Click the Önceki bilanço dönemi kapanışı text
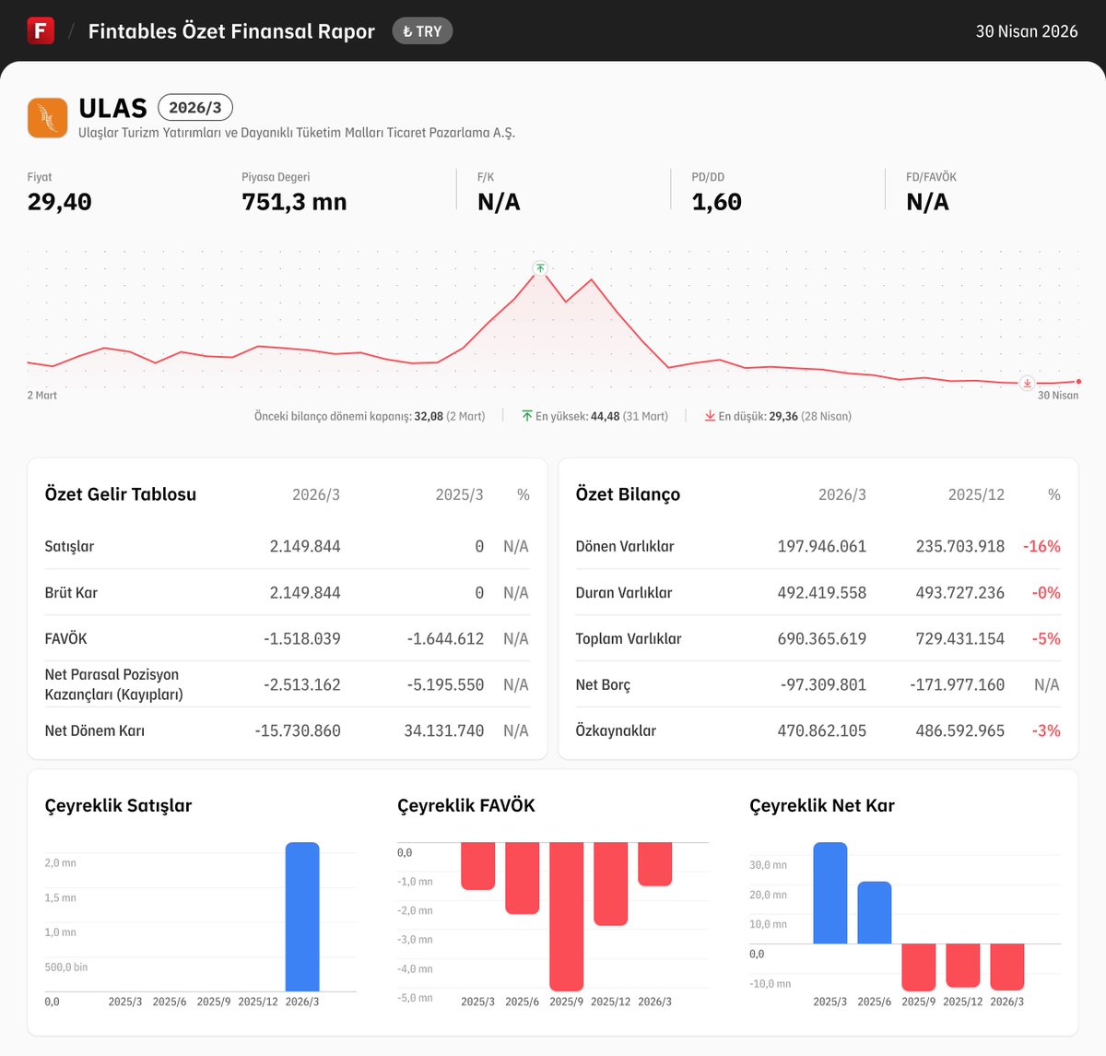The image size is (1106, 1056). click(x=370, y=416)
